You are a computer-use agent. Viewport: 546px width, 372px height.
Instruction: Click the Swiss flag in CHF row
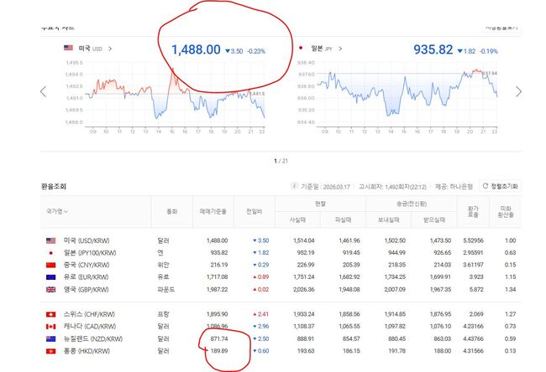click(x=52, y=314)
